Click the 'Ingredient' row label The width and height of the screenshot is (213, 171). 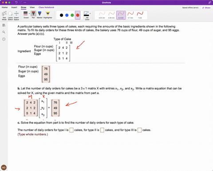click(x=24, y=51)
